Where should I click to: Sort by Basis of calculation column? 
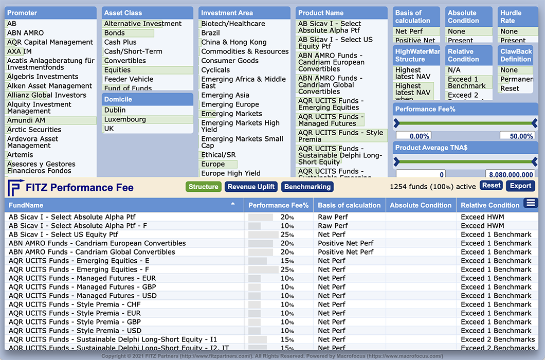click(349, 205)
